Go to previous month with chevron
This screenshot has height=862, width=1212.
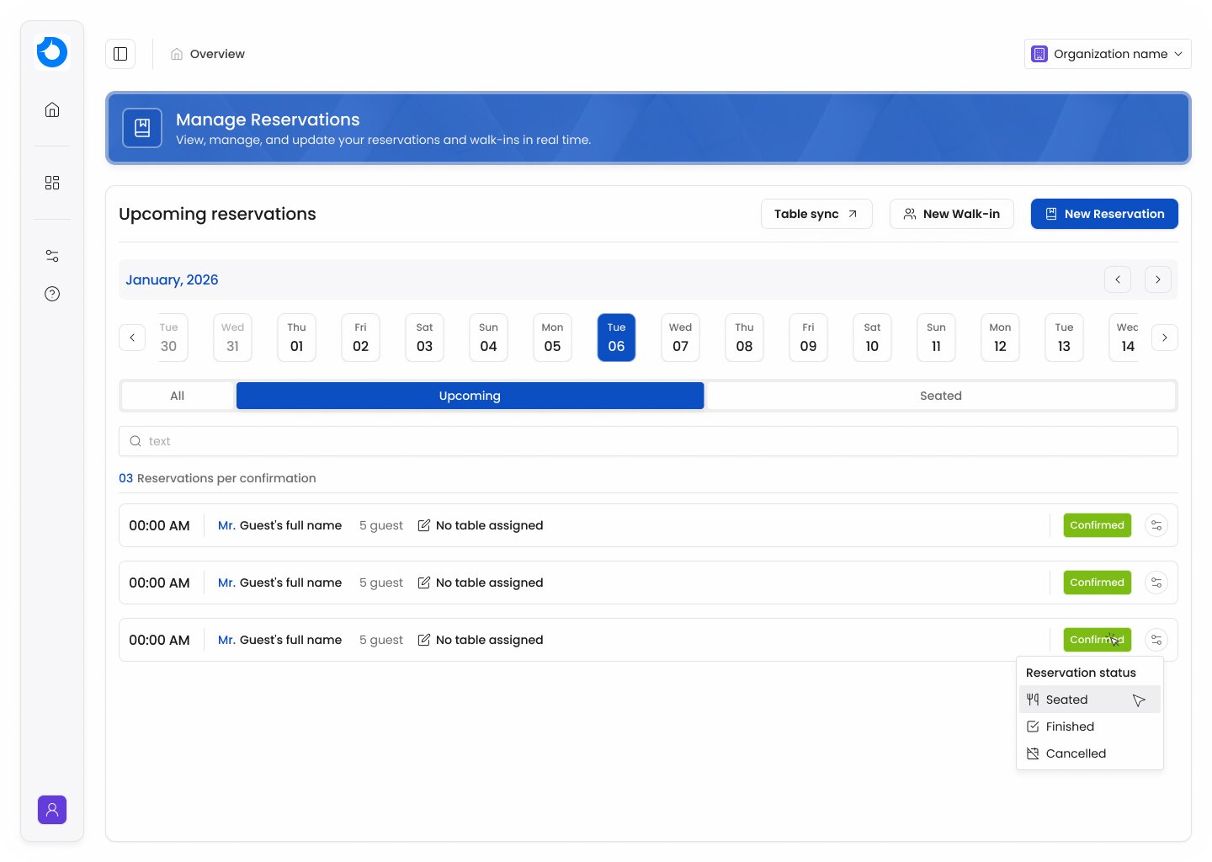[1118, 279]
